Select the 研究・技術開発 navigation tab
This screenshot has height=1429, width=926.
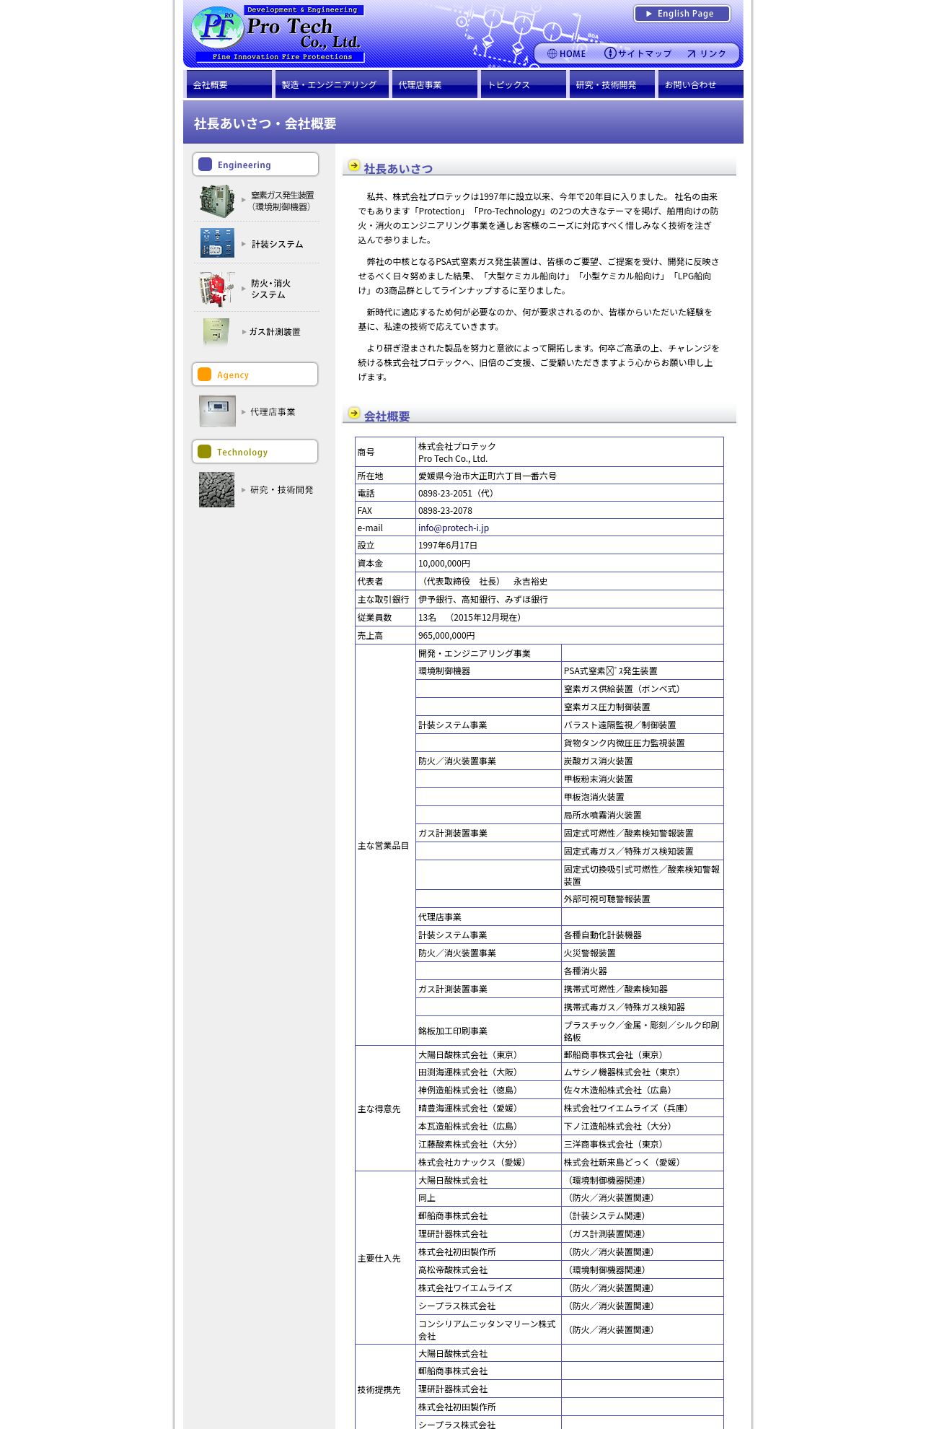pyautogui.click(x=612, y=84)
